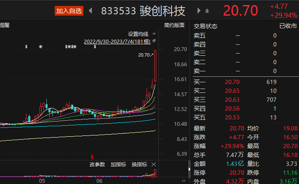Click the 量比 value 3.73
Viewport: 299px width, 184px height.
tap(291, 164)
